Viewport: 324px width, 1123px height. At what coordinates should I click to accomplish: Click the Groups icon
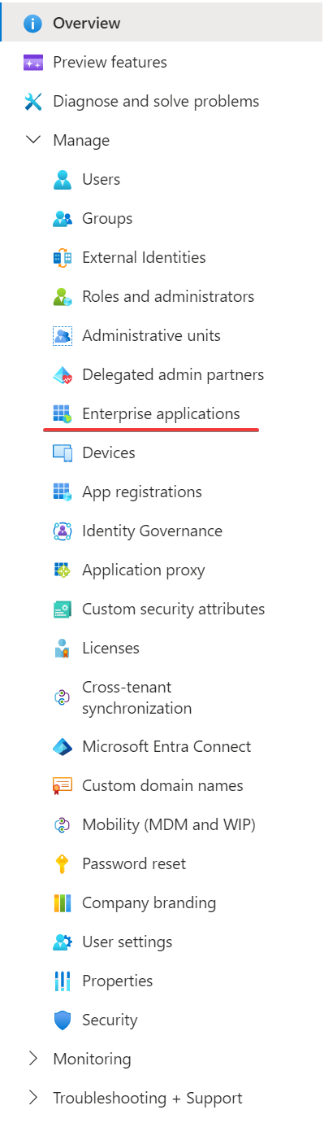coord(63,219)
